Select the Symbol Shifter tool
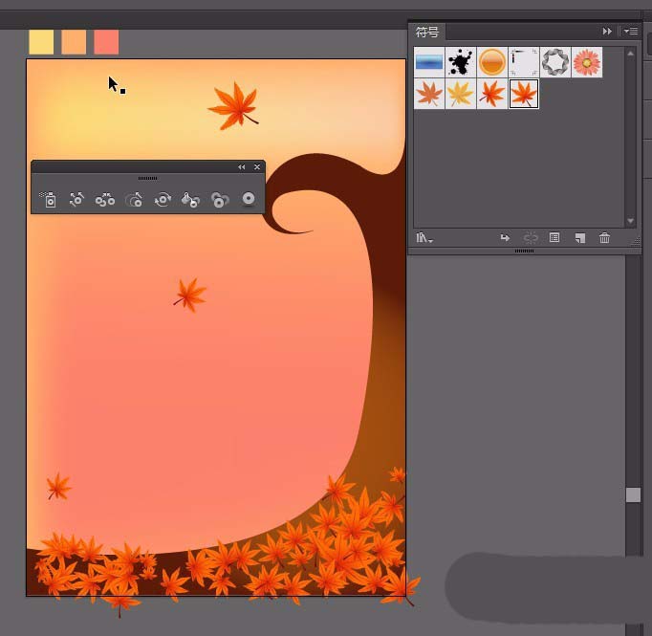 click(x=76, y=199)
